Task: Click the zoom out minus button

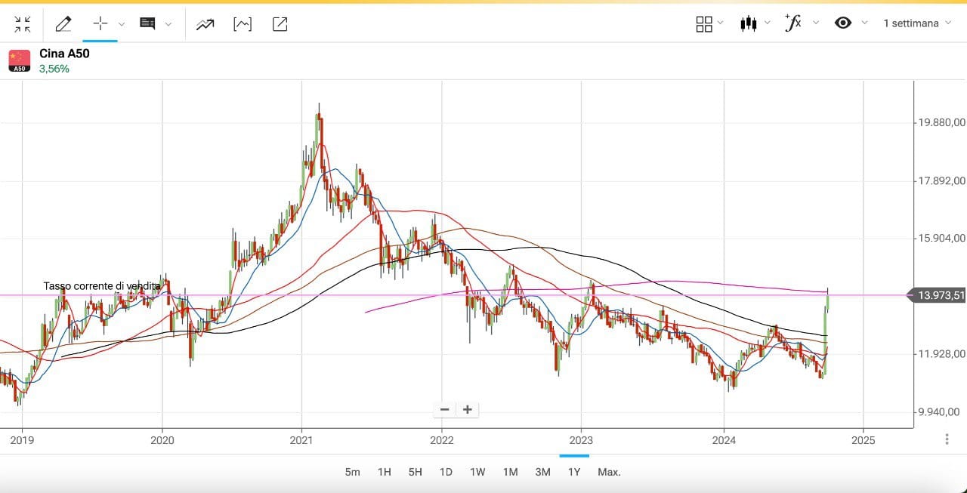Action: pos(445,409)
